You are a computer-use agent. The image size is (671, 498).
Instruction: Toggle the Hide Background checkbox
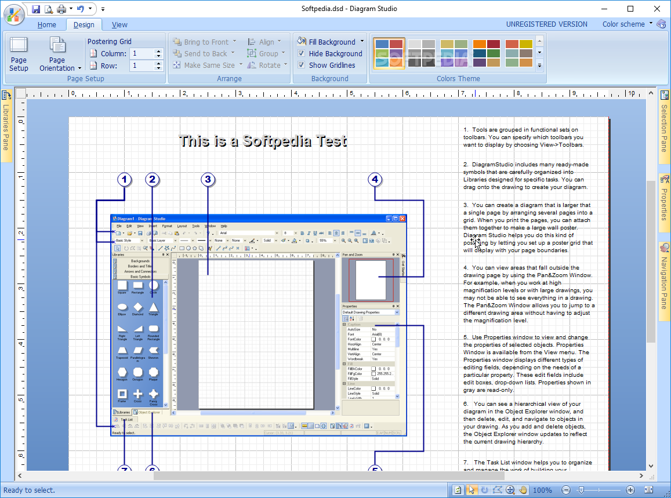pos(301,53)
